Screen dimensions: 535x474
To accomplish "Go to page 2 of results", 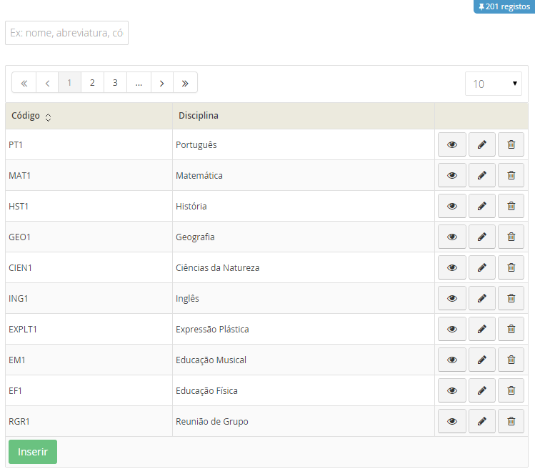I will pos(92,83).
